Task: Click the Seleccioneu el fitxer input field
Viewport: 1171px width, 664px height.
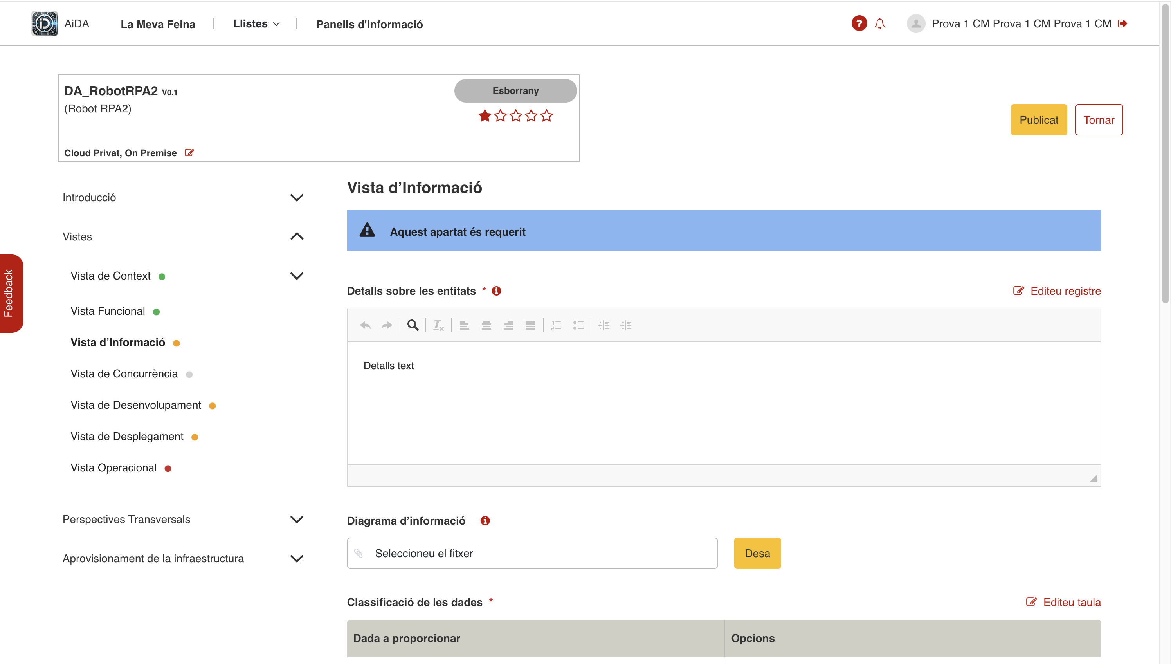Action: pyautogui.click(x=532, y=553)
